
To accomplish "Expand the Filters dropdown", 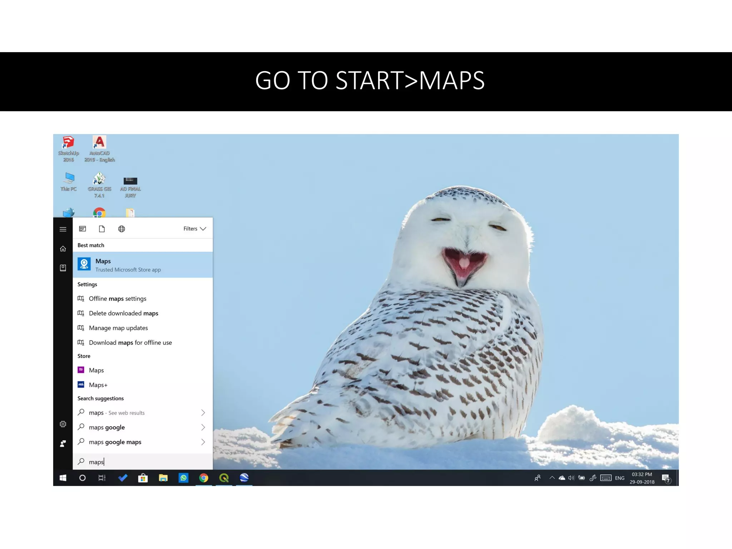I will point(194,229).
